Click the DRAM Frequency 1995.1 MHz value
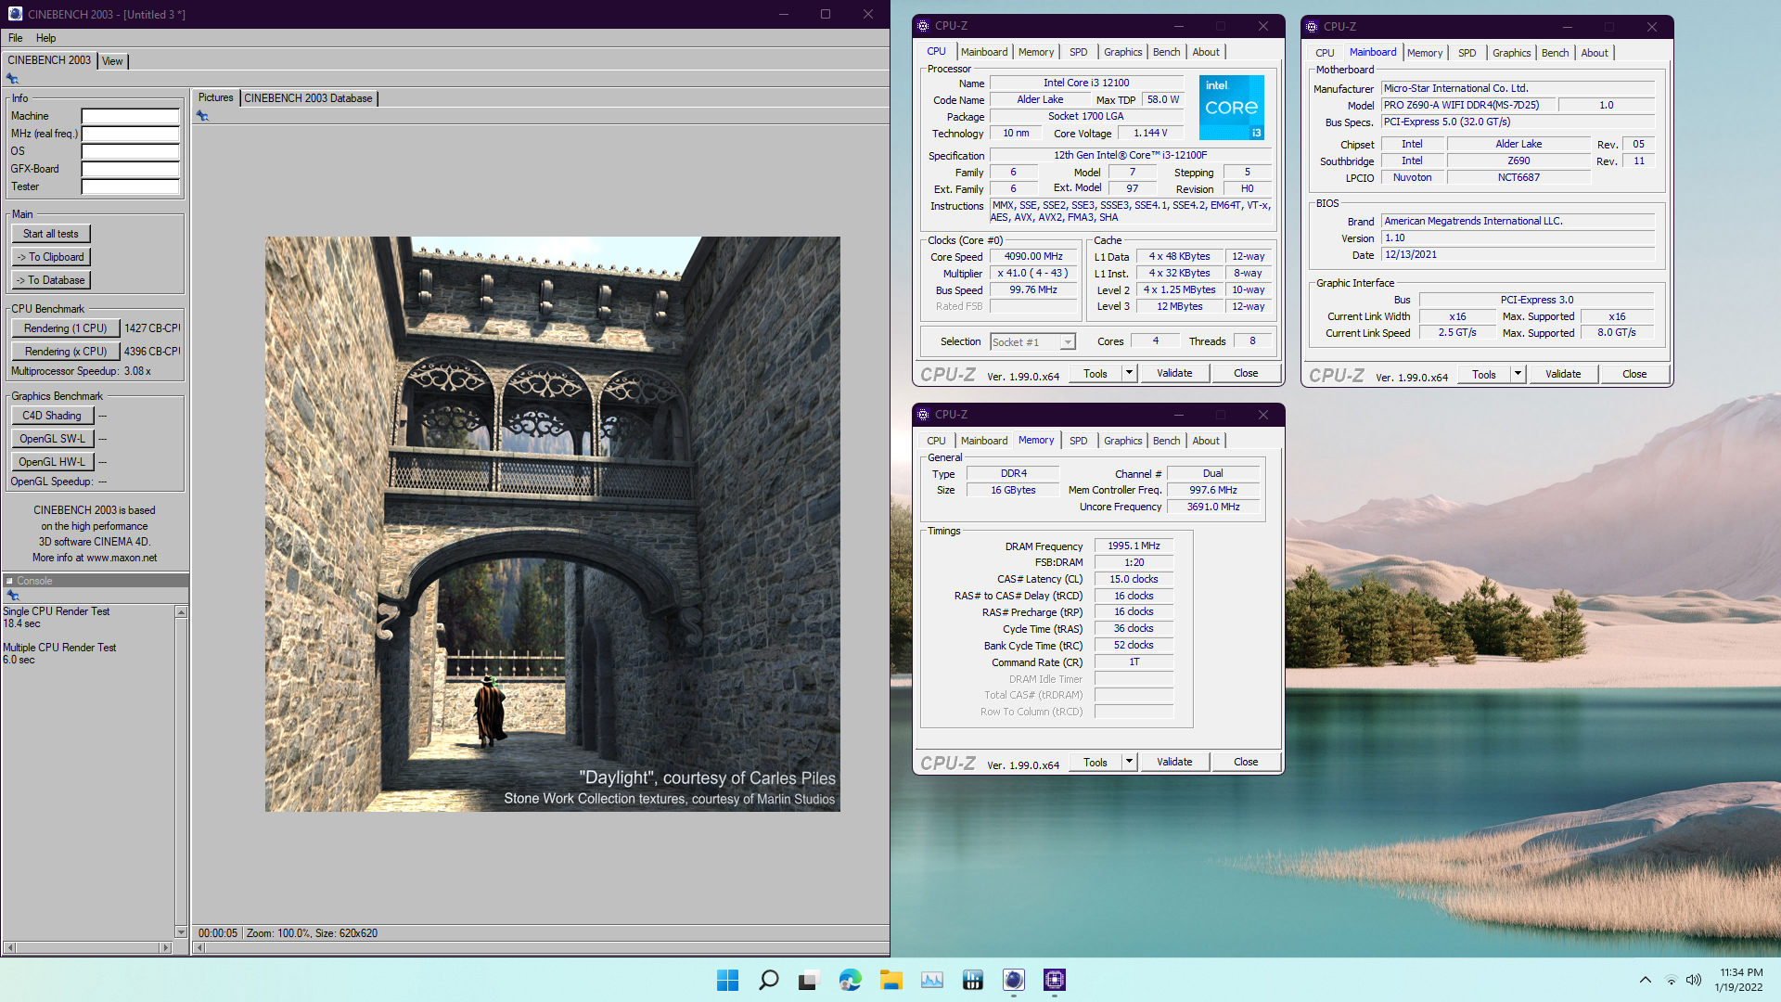Image resolution: width=1781 pixels, height=1002 pixels. coord(1134,546)
